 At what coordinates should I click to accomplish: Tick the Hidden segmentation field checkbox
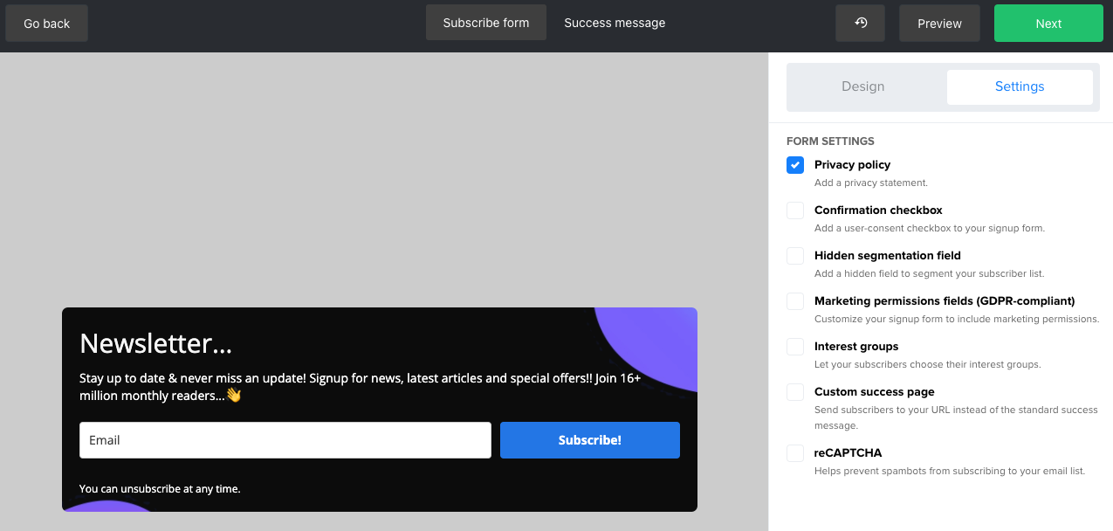pyautogui.click(x=795, y=256)
